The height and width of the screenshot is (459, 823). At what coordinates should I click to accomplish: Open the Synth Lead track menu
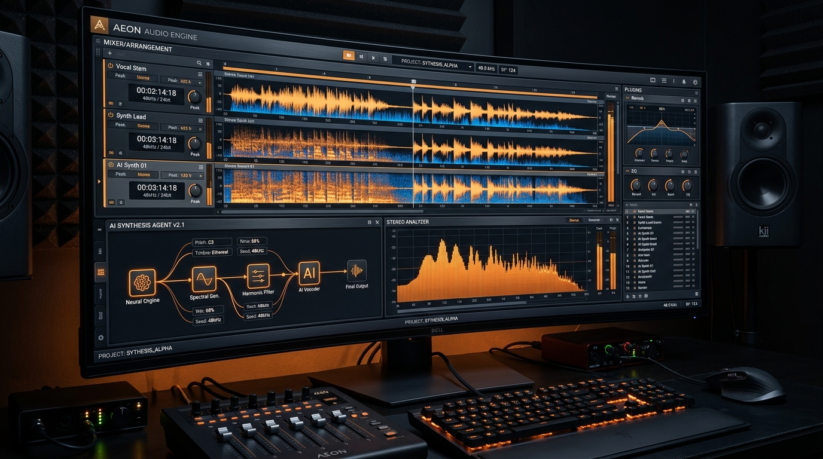coord(201,120)
